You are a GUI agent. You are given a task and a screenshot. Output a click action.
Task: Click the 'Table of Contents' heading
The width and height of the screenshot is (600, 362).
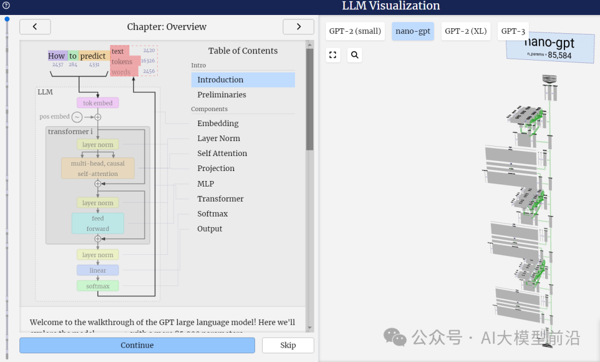tap(243, 51)
